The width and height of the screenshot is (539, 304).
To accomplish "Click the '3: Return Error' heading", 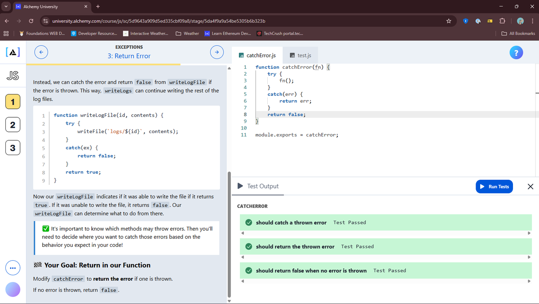I will click(x=129, y=56).
